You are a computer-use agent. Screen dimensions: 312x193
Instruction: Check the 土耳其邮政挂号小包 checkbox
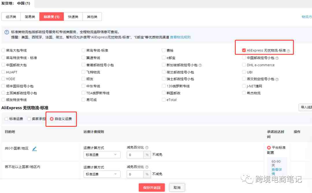3,93
